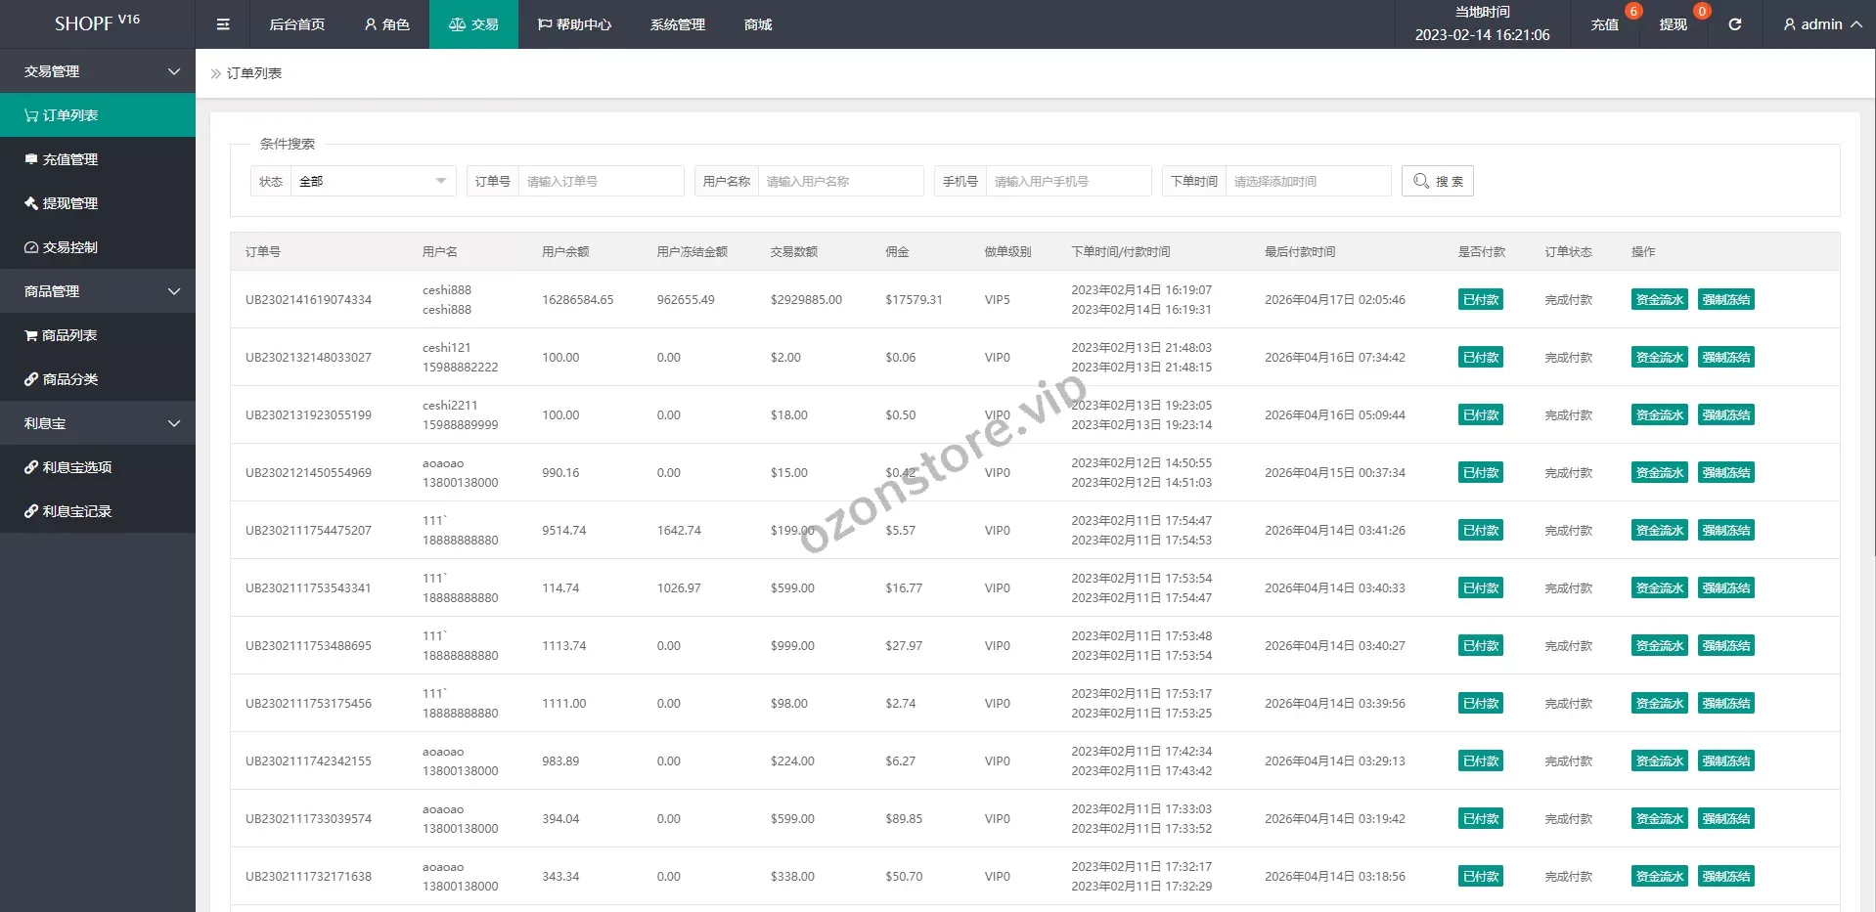This screenshot has width=1876, height=912.
Task: Open the 充值 recharge notifications
Action: [x=1604, y=24]
